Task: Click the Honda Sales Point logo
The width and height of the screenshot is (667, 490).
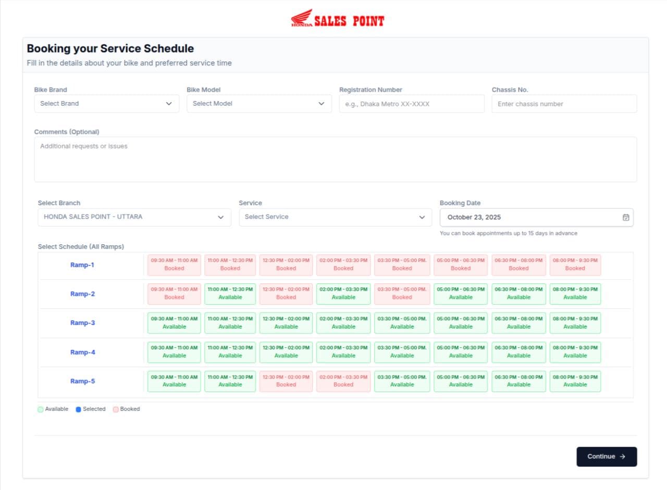Action: point(338,19)
